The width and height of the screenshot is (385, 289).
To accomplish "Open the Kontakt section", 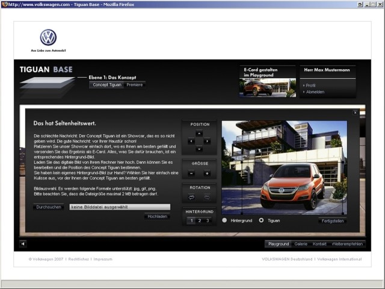I will tap(319, 244).
